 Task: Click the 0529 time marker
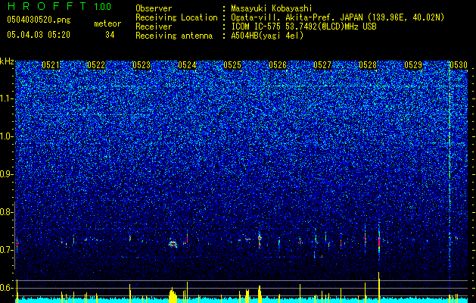[x=413, y=65]
